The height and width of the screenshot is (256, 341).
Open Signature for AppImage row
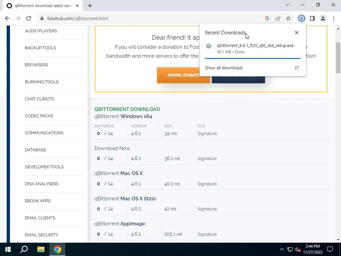[207, 234]
